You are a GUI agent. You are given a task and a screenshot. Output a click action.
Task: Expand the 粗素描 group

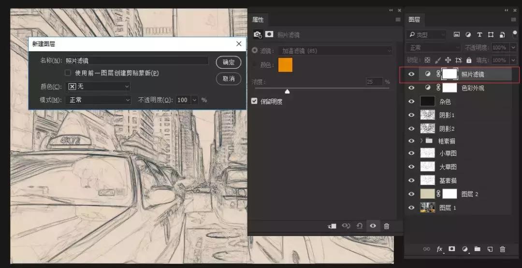coord(421,141)
